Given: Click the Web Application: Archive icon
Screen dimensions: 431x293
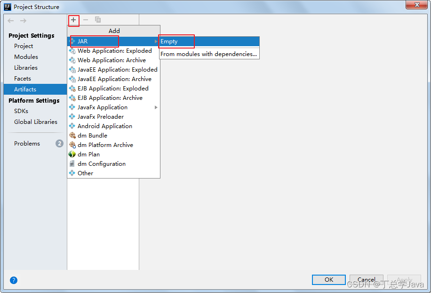Looking at the screenshot, I should [72, 60].
